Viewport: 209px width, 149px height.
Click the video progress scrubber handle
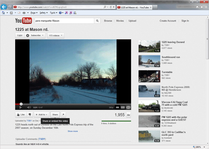[x=21, y=104]
